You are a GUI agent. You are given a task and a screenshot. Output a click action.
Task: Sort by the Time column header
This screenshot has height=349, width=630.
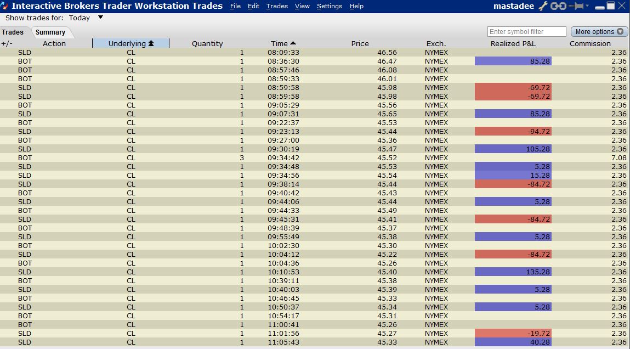[283, 43]
